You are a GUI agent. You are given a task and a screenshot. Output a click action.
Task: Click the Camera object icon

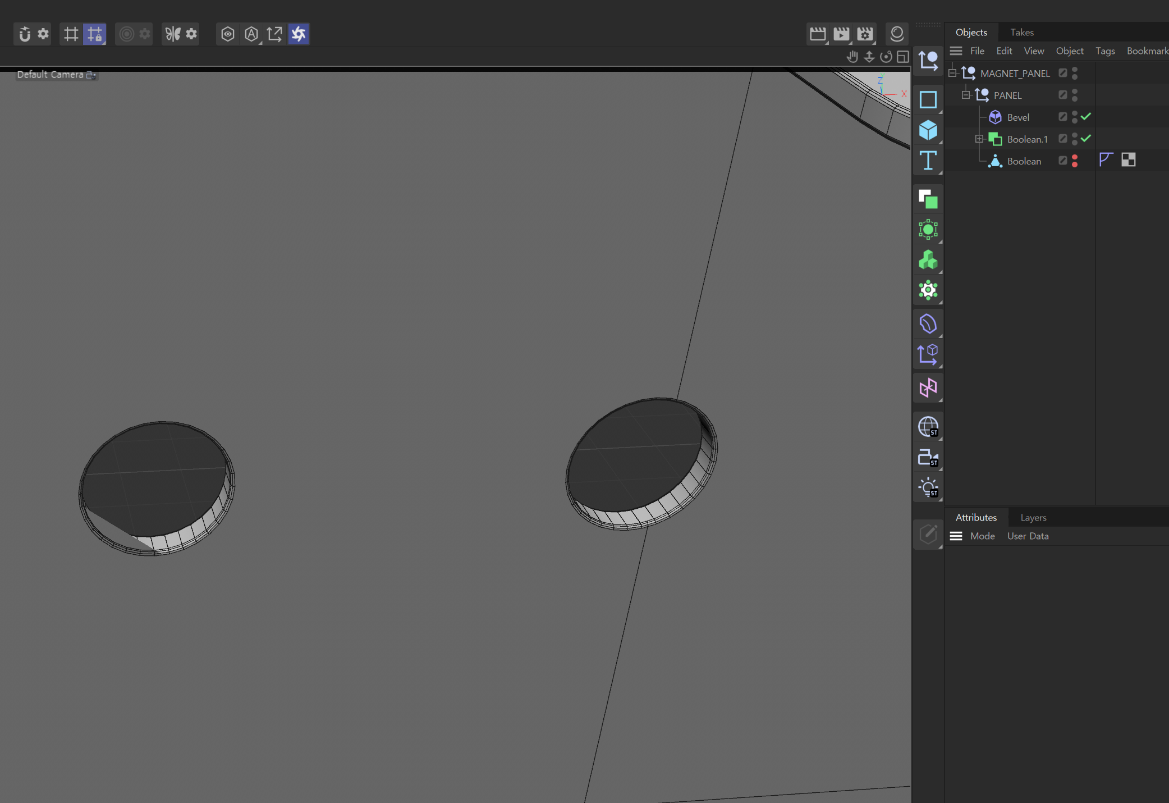[928, 458]
